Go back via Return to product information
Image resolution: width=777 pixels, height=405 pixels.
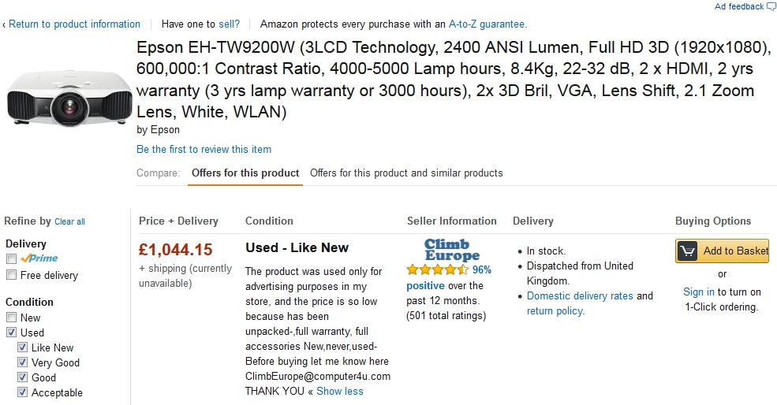(74, 24)
